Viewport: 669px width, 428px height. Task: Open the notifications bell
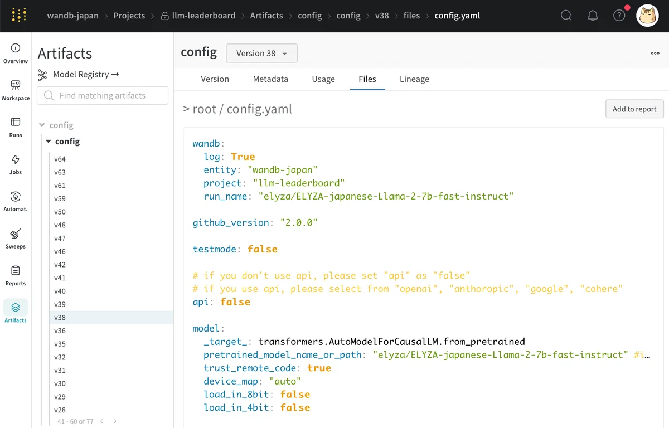[x=593, y=16]
